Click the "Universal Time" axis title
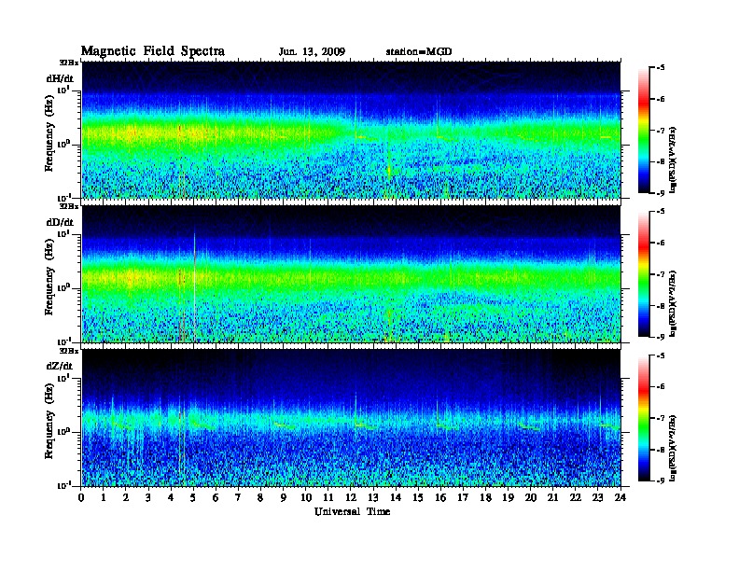The image size is (739, 571). pyautogui.click(x=352, y=511)
